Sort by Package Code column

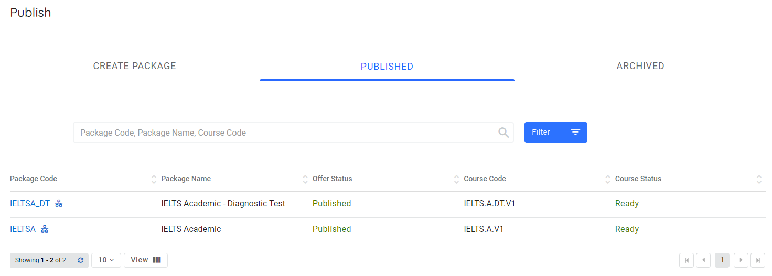point(154,179)
